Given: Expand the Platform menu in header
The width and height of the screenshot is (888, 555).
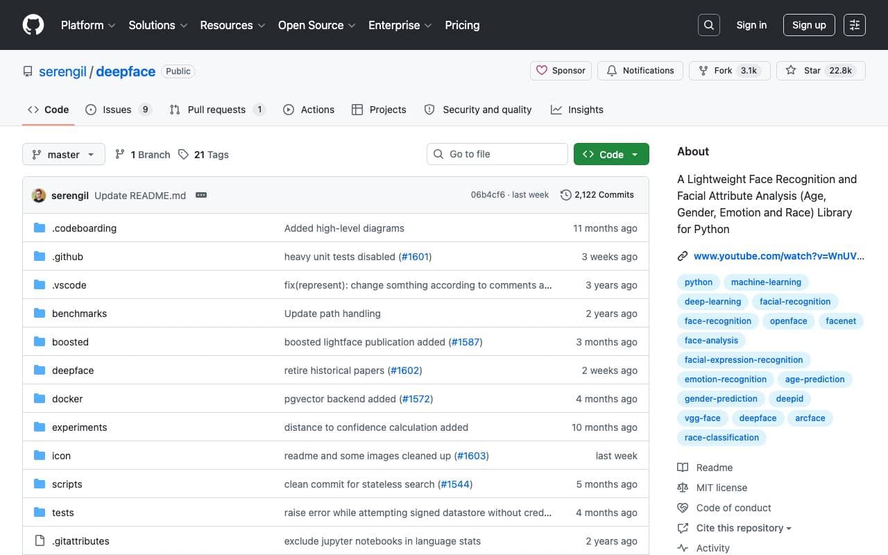Looking at the screenshot, I should click(x=88, y=25).
